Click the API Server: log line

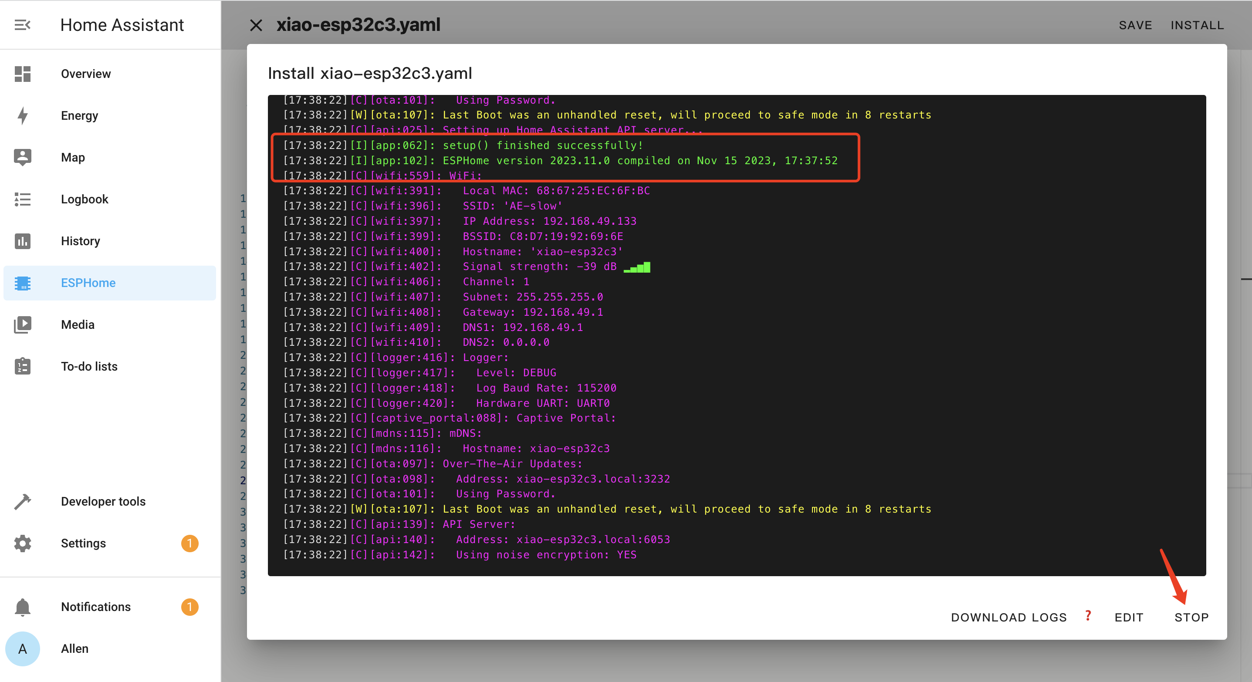click(399, 524)
